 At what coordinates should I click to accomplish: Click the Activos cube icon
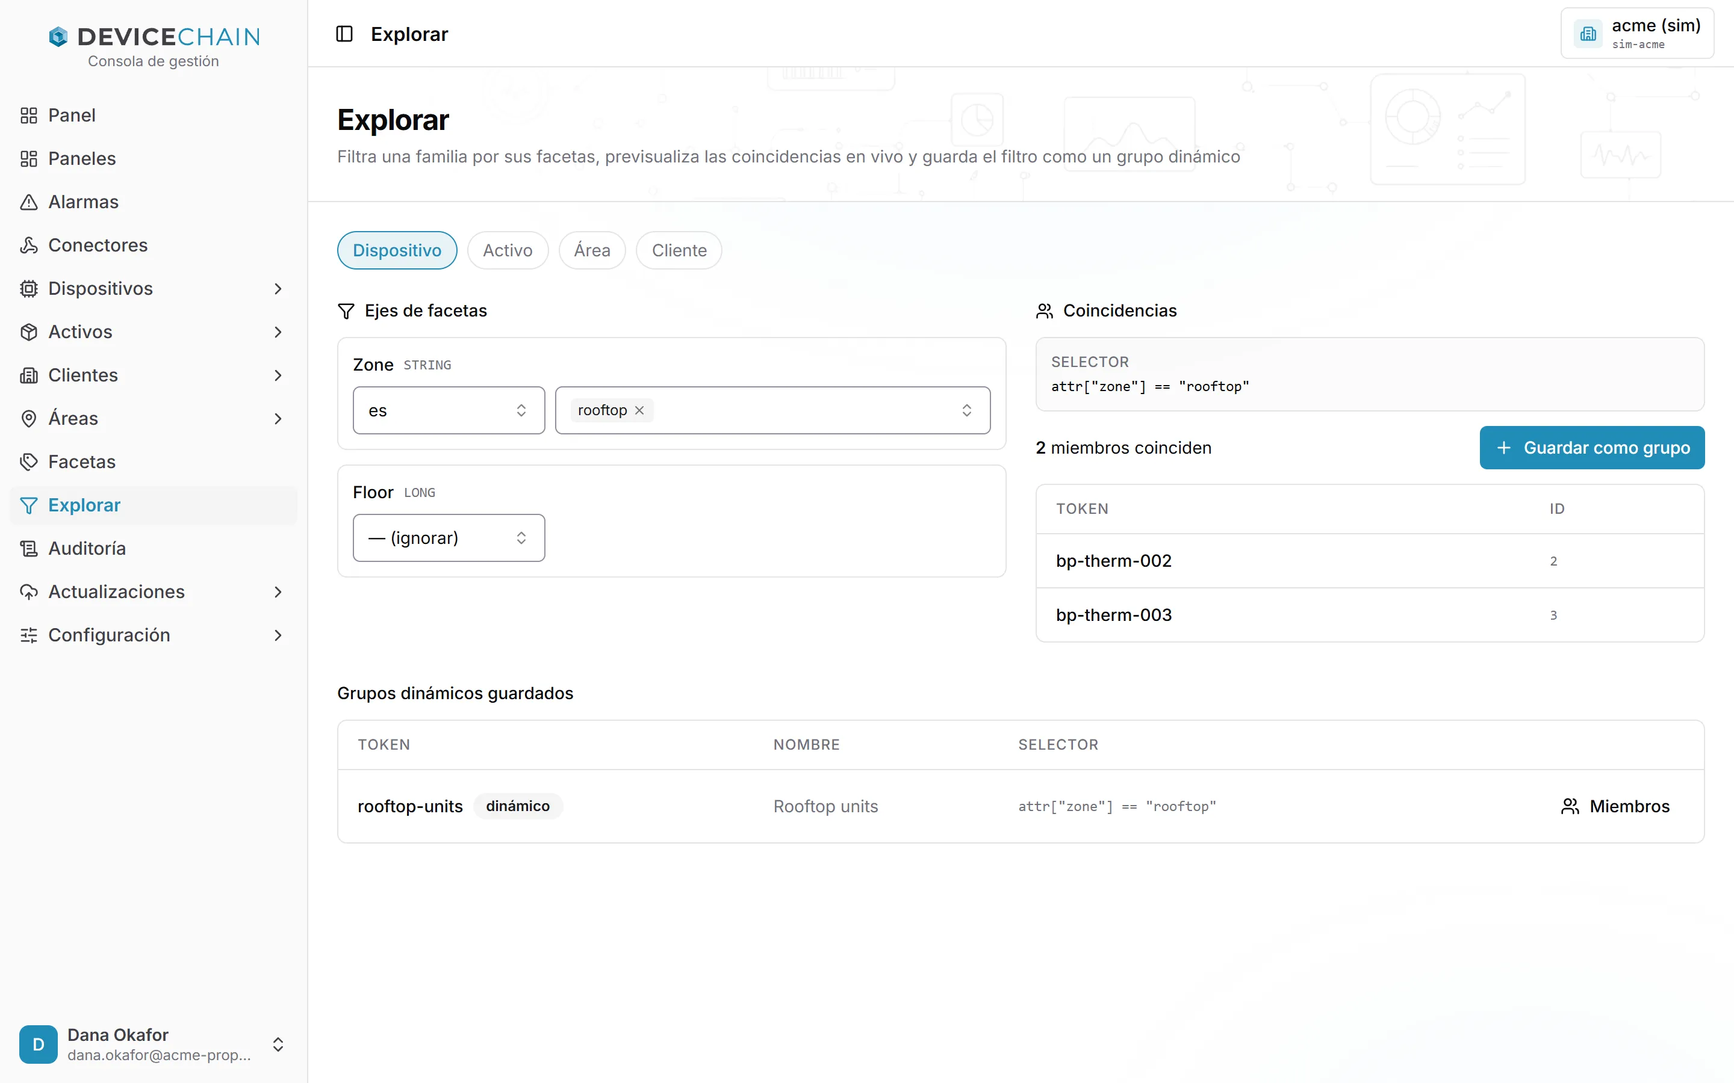point(29,332)
